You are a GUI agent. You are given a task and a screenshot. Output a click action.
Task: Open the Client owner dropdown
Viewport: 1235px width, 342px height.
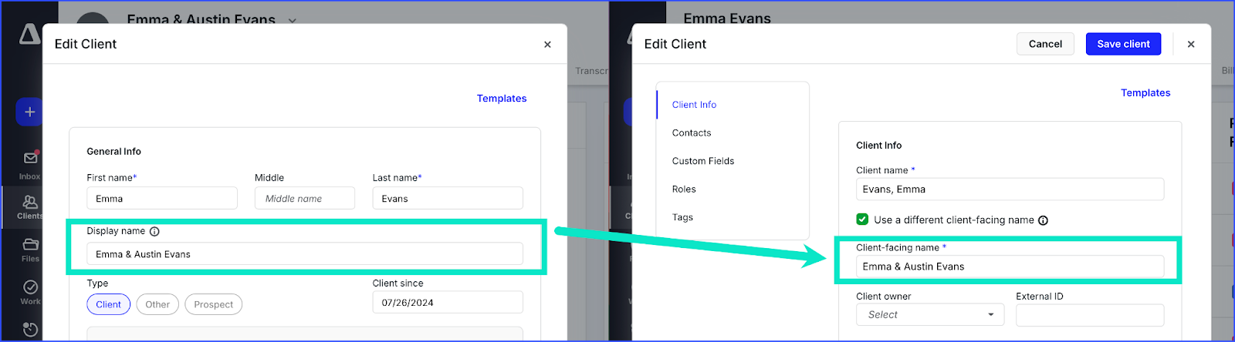point(929,314)
